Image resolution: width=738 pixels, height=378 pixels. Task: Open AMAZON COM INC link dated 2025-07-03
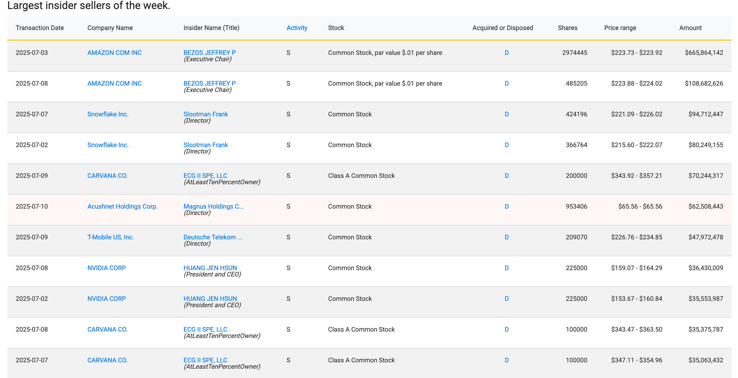pos(114,53)
